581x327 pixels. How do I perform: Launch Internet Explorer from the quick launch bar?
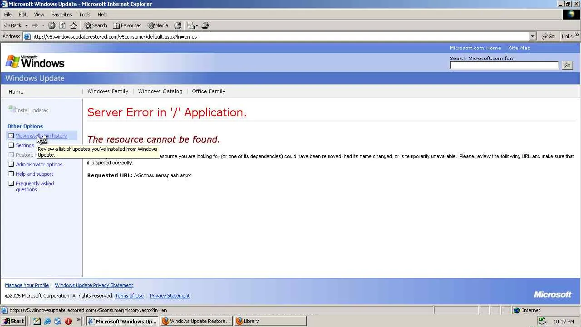tap(47, 321)
